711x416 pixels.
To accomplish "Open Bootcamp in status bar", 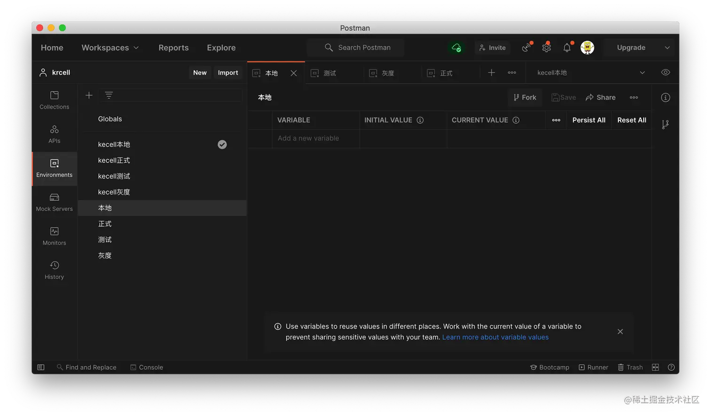I will 550,367.
